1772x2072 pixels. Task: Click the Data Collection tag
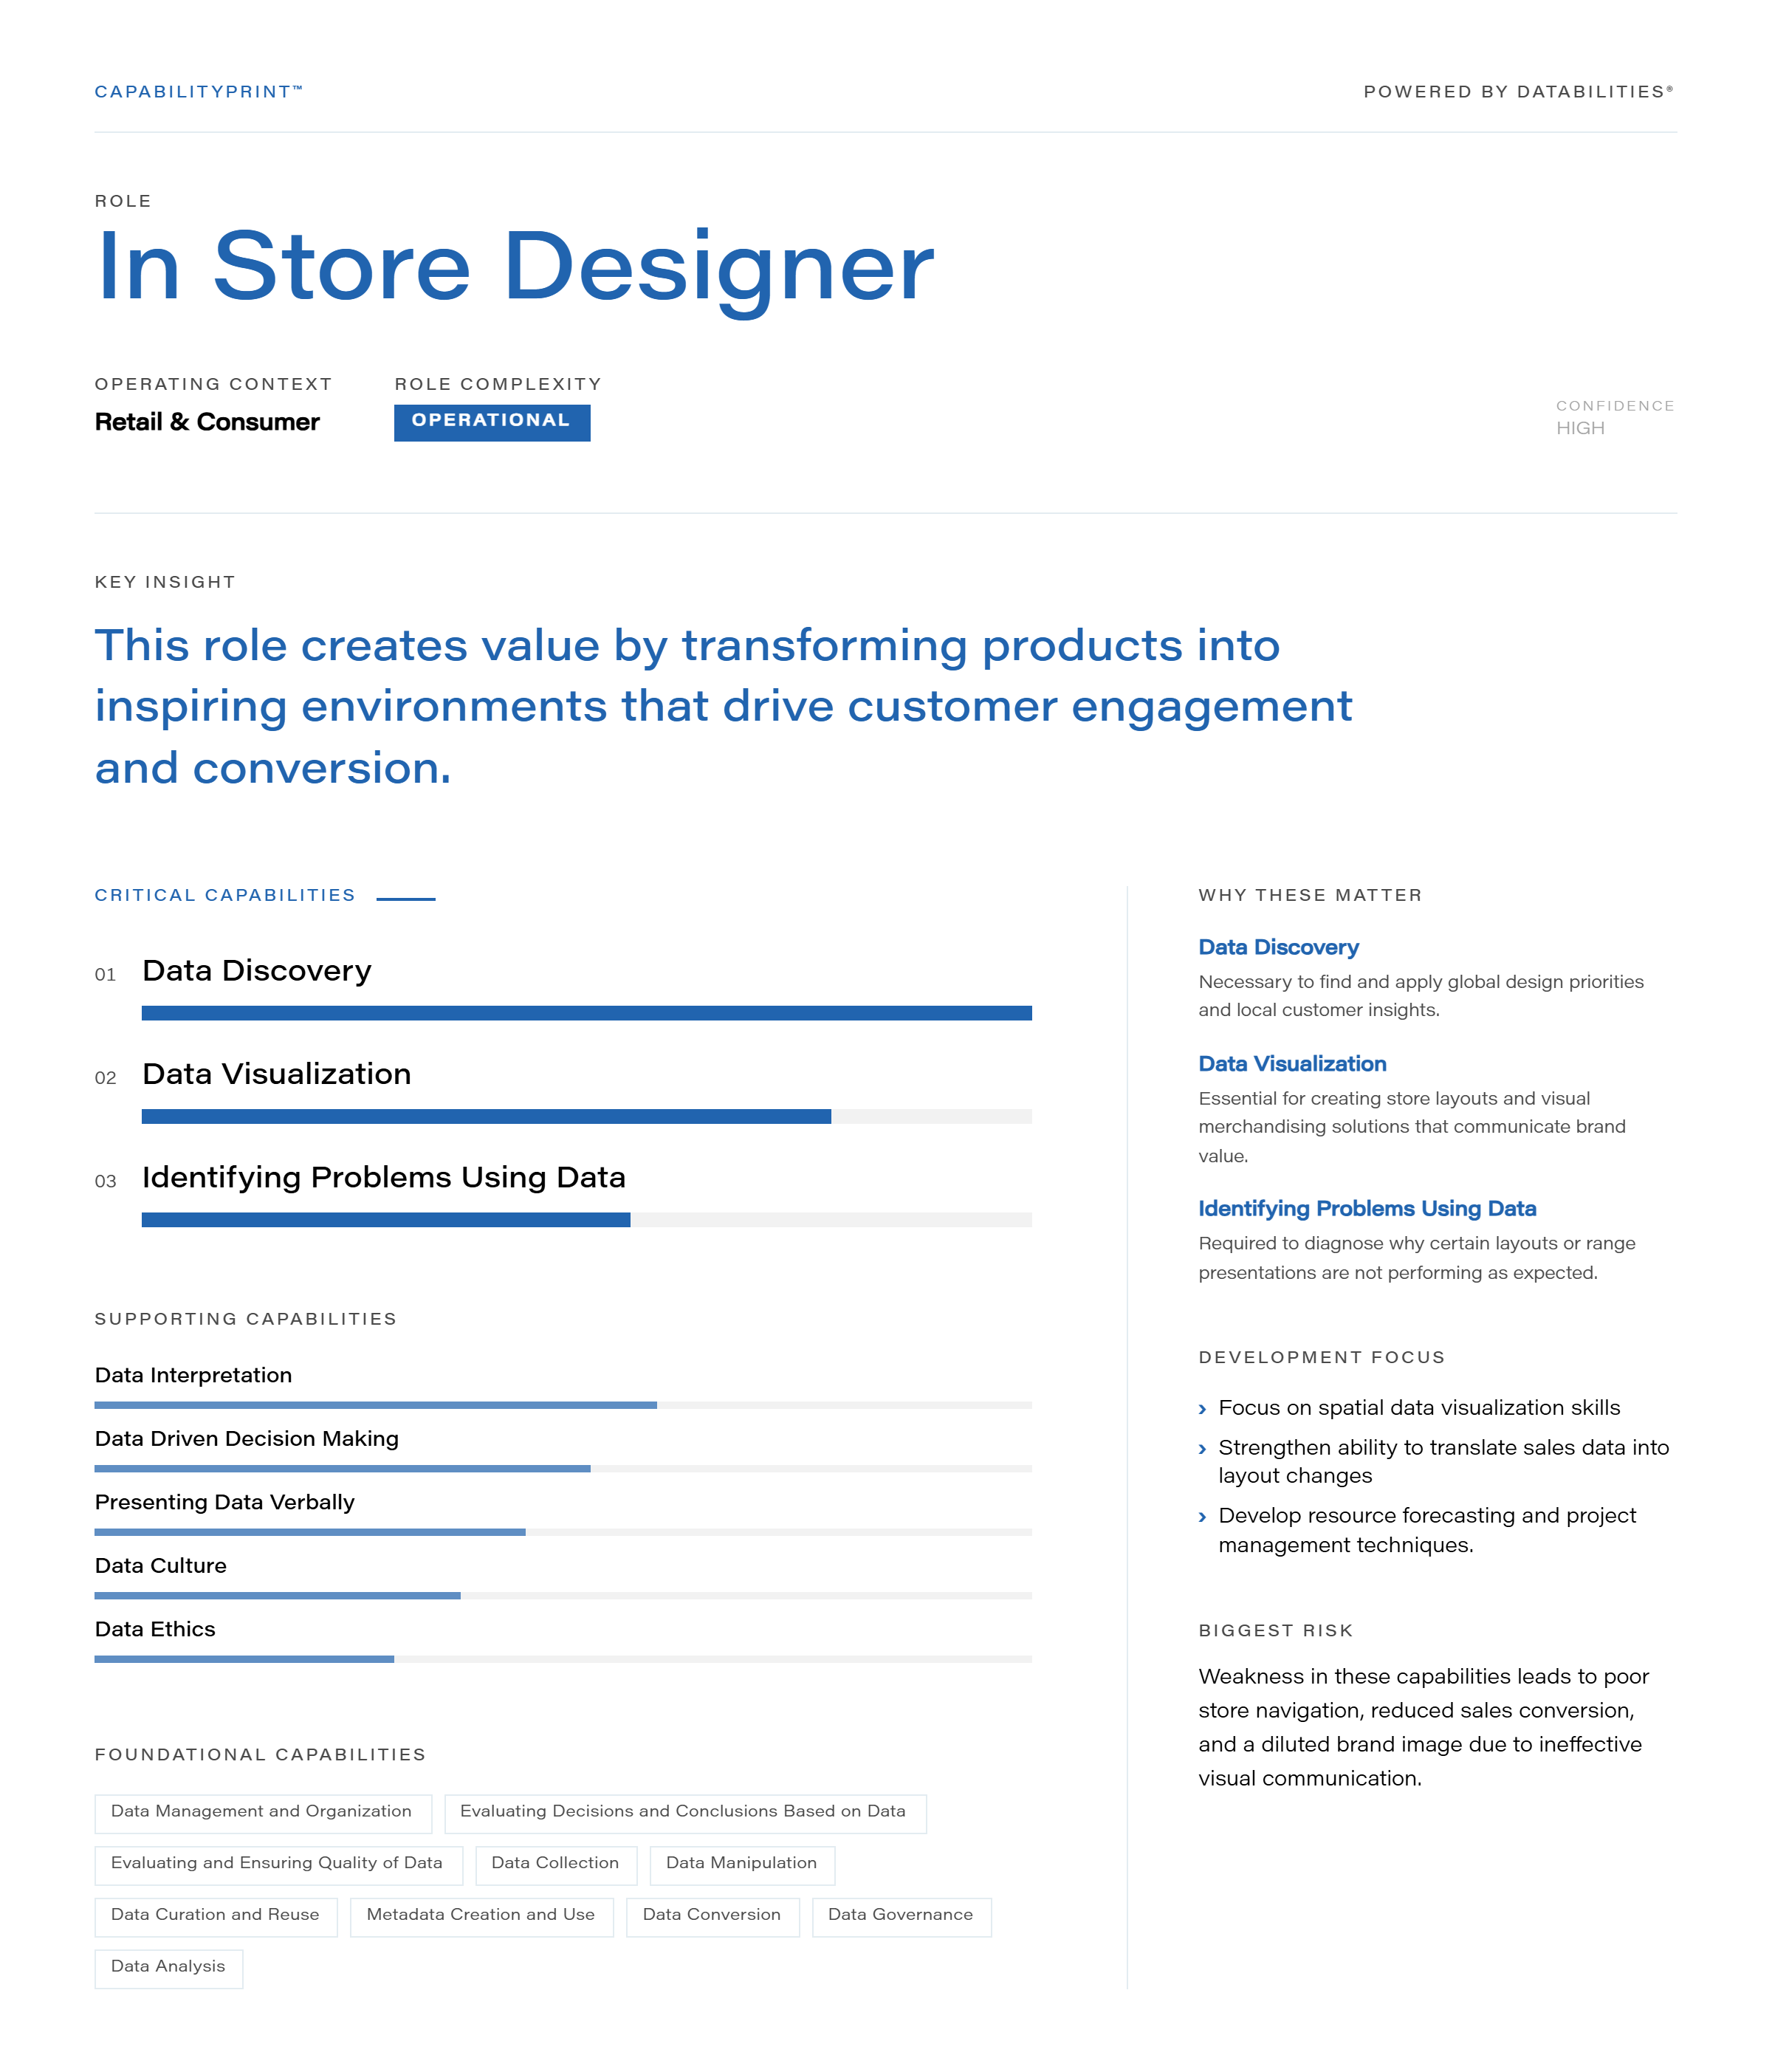click(556, 1865)
